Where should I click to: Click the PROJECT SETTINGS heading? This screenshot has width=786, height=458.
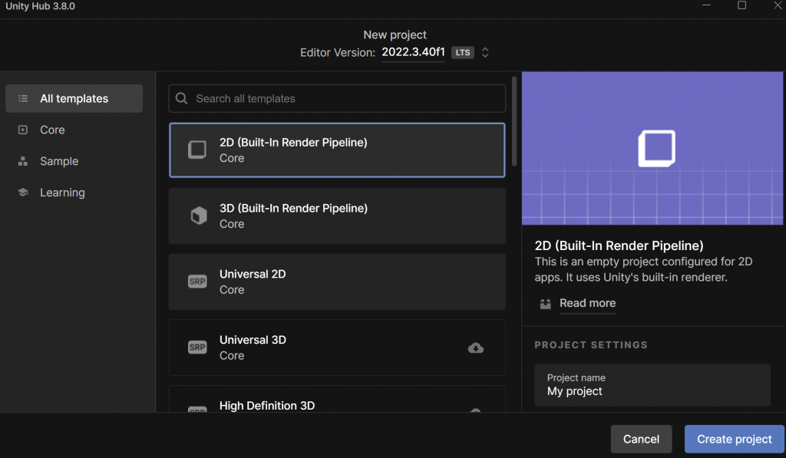pos(591,344)
